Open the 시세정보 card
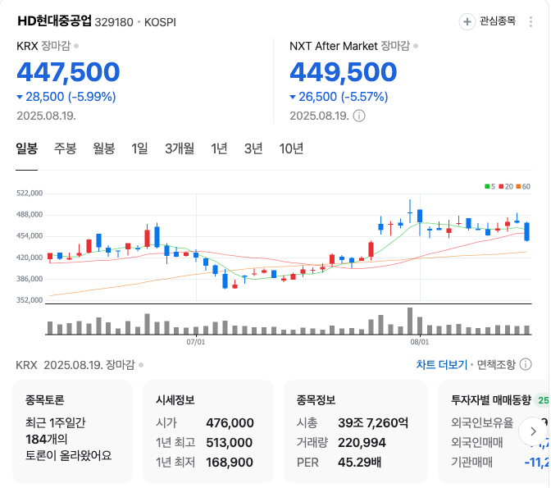 [208, 431]
